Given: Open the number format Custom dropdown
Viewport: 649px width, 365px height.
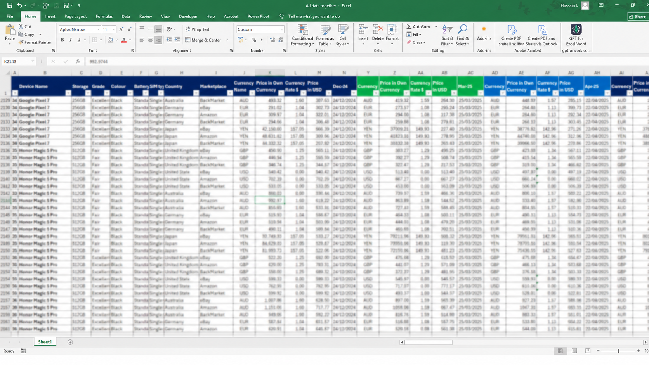Looking at the screenshot, I should coord(282,29).
